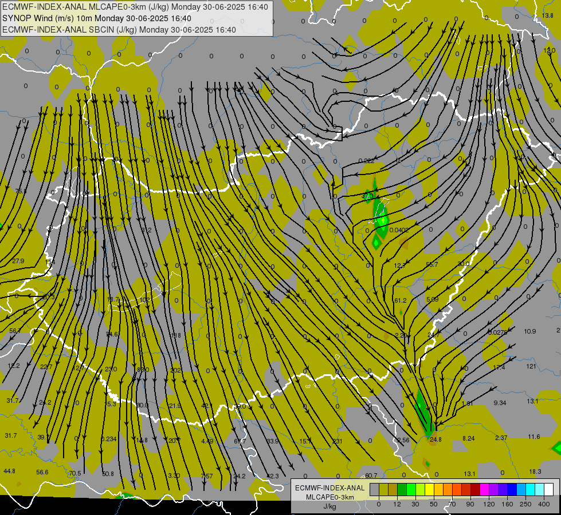Click the map value 61.2

(x=401, y=300)
